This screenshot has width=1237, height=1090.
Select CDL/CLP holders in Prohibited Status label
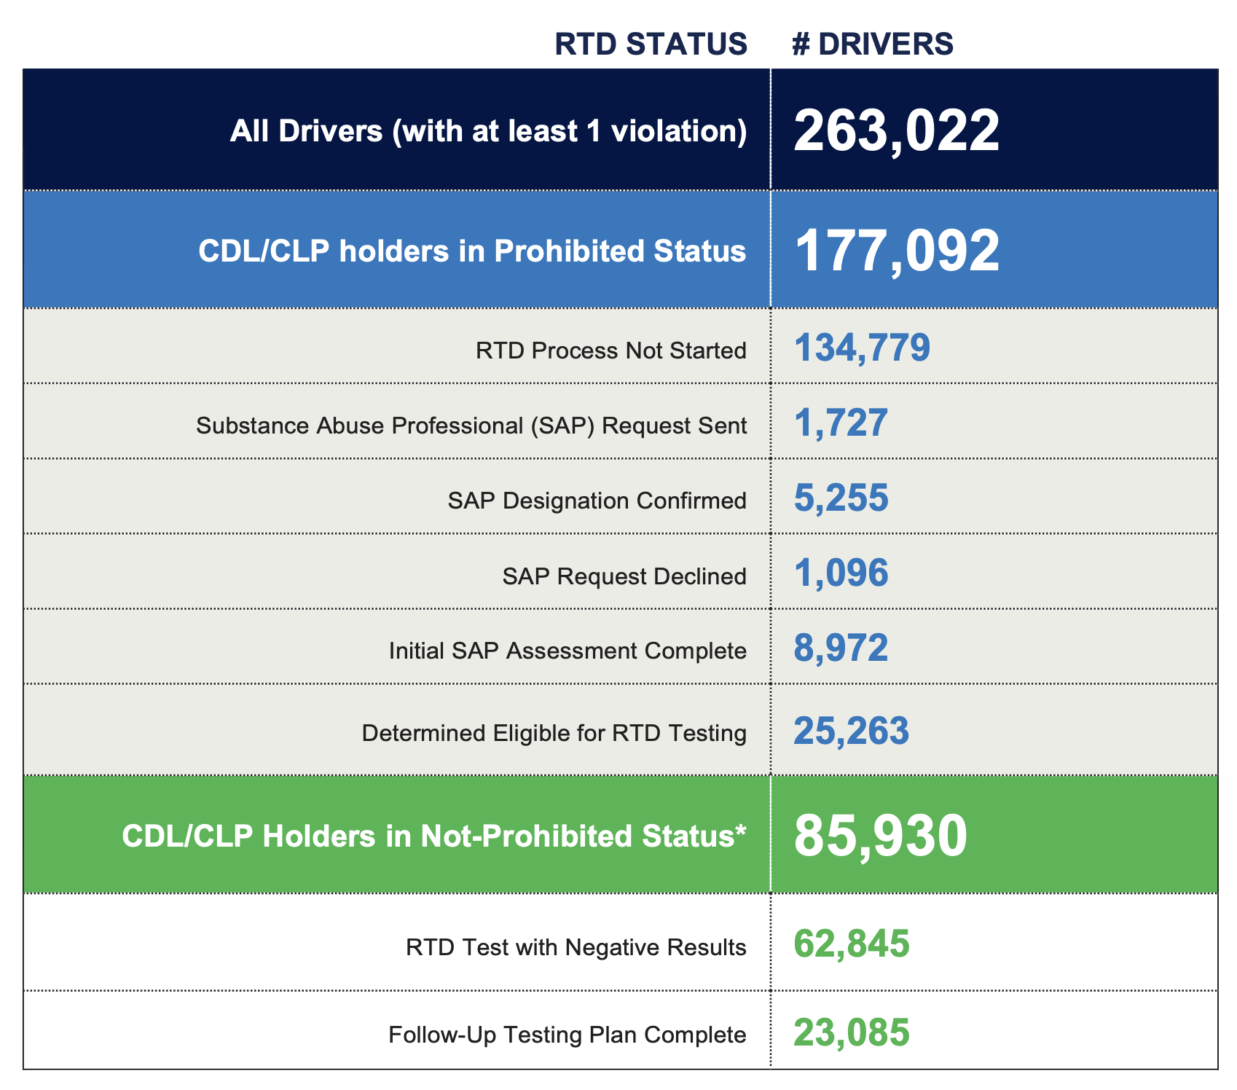pyautogui.click(x=472, y=251)
